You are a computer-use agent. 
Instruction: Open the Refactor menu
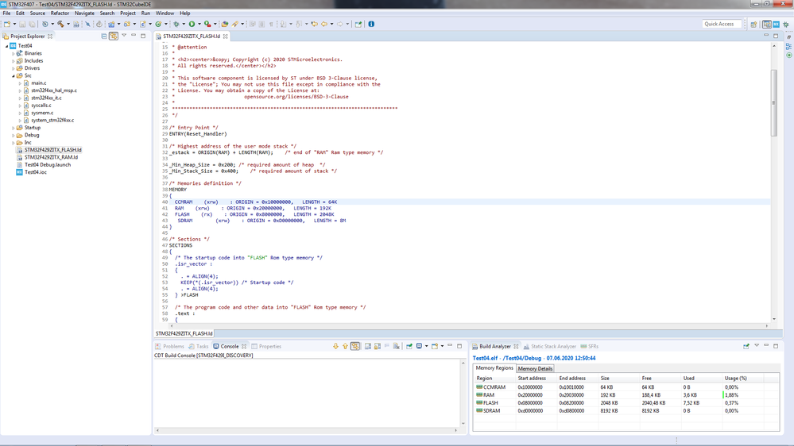tap(60, 13)
